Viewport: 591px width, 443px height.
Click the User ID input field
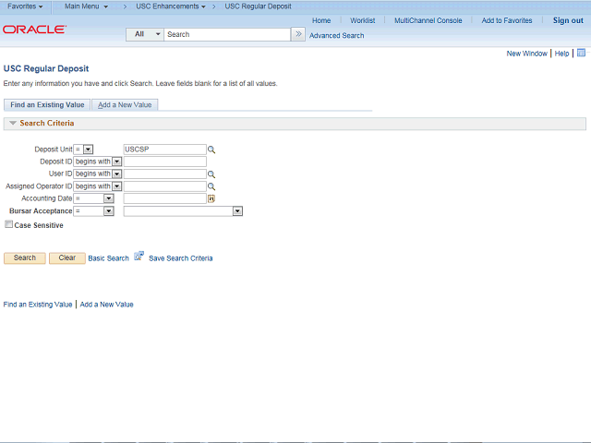click(164, 174)
